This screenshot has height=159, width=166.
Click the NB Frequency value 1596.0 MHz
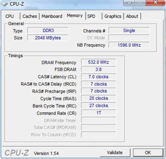[x=129, y=45]
